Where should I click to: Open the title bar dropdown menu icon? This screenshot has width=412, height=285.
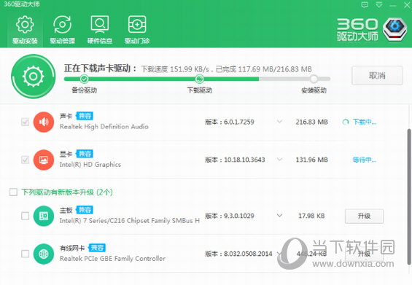(x=378, y=5)
